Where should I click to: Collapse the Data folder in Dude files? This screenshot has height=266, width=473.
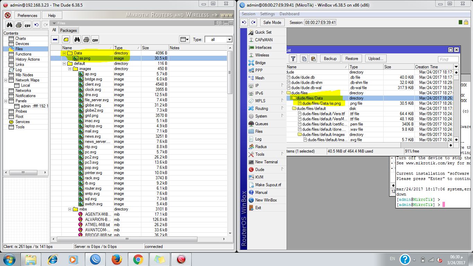[64, 53]
